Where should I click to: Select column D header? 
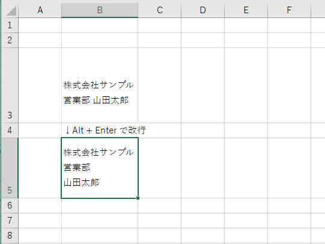[x=202, y=10]
